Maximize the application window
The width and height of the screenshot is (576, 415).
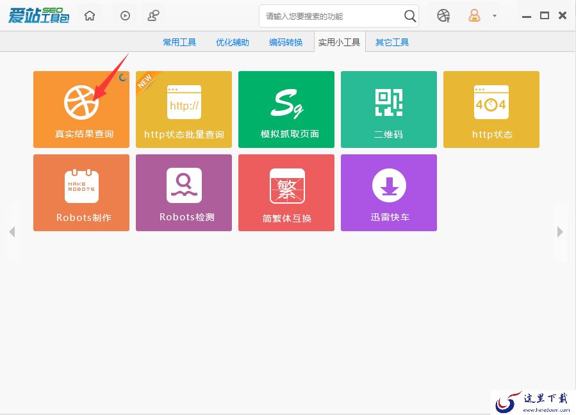pos(545,15)
